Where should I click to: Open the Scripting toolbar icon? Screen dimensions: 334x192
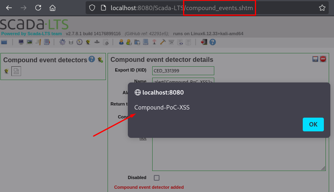click(106, 42)
